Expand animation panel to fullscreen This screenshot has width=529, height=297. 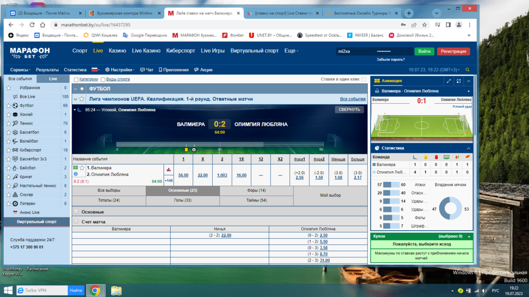pos(449,81)
